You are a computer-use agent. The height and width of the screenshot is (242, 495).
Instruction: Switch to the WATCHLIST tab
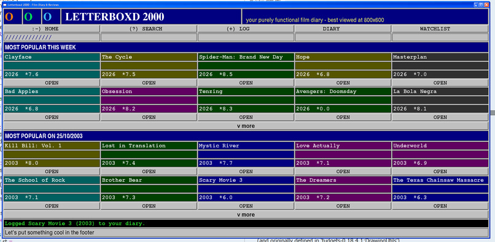pos(440,29)
